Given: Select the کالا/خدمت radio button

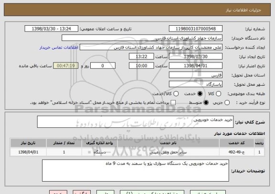Looking at the screenshot, I should (176, 94).
